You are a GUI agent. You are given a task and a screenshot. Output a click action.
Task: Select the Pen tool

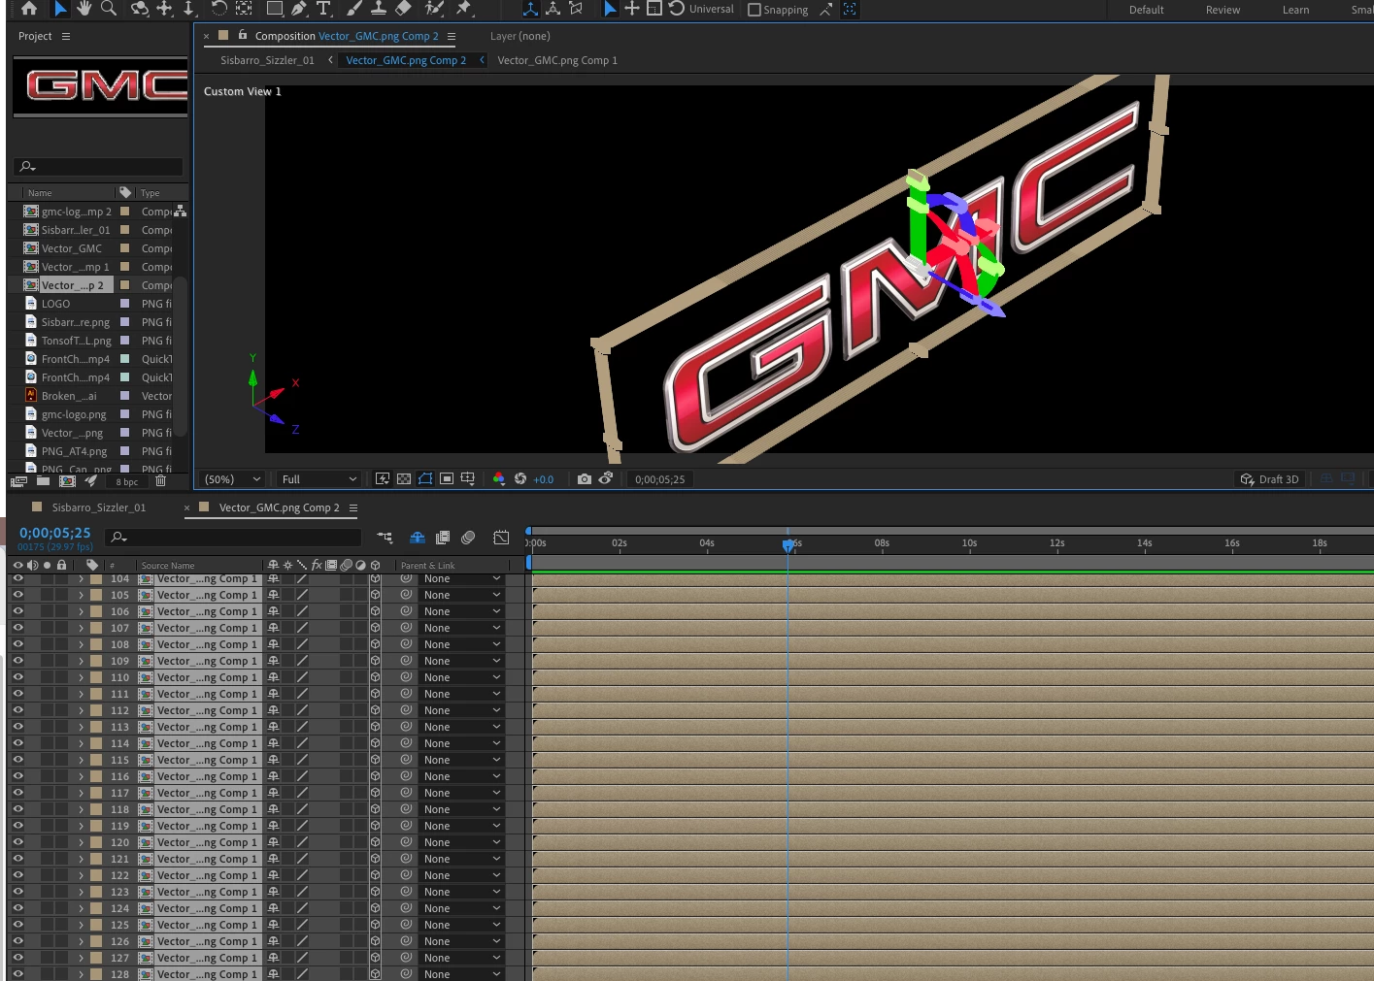tap(299, 9)
